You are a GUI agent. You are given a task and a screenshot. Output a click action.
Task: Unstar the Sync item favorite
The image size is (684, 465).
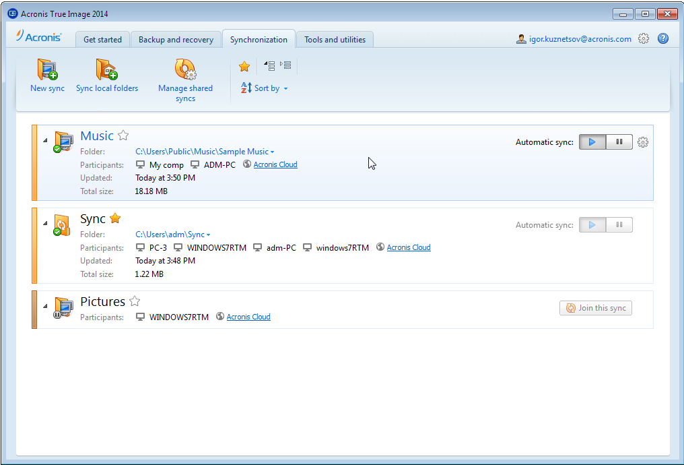[x=115, y=218]
